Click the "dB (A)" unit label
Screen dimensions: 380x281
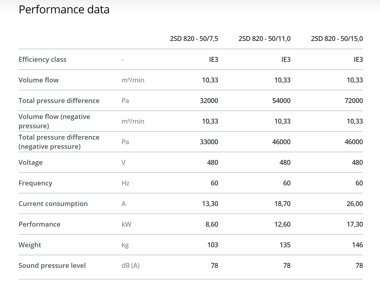130,266
